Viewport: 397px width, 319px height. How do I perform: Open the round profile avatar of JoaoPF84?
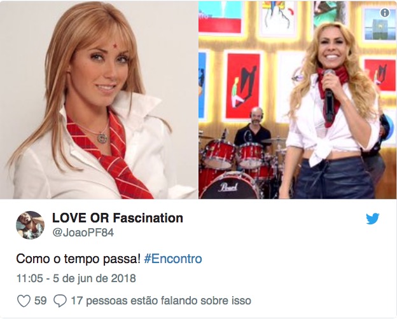30,225
